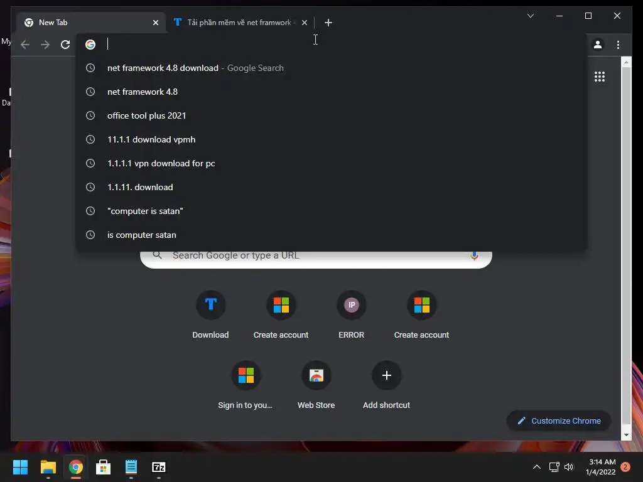Select suggestion 1.1.1.1 vpn download for pc
Viewport: 643px width, 482px height.
pos(332,163)
